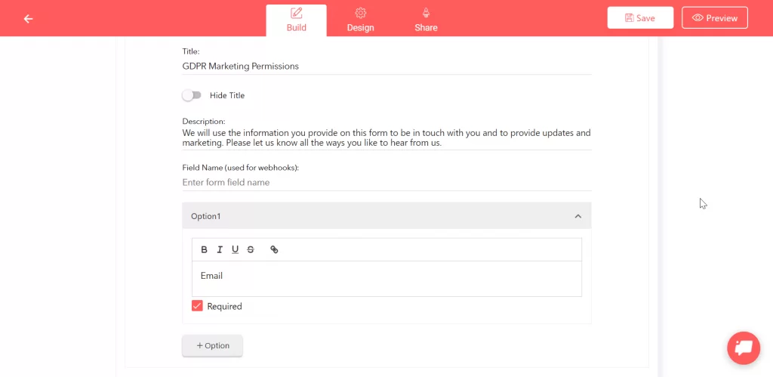Insert a hyperlink in Option1 editor
This screenshot has height=377, width=773.
[274, 250]
